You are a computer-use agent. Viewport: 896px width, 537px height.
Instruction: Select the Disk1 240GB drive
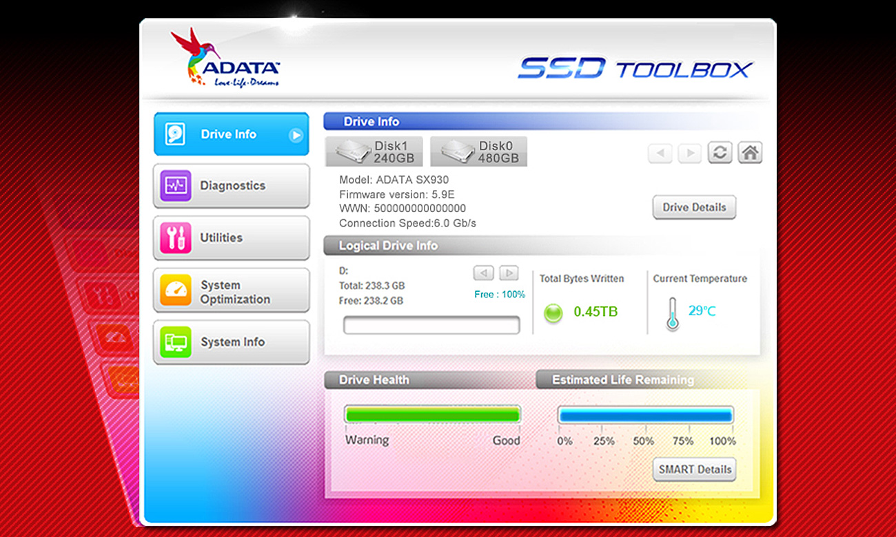click(374, 151)
